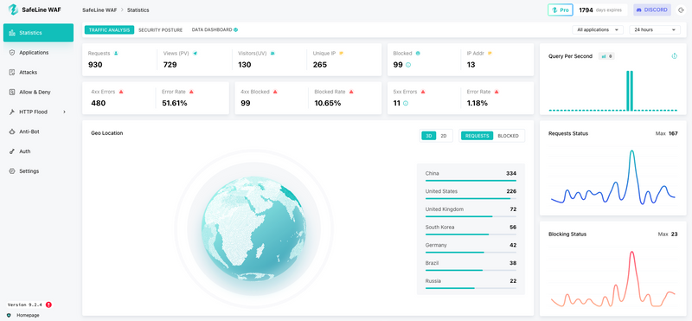This screenshot has width=692, height=321.
Task: Click the Applications shield icon
Action: [12, 53]
